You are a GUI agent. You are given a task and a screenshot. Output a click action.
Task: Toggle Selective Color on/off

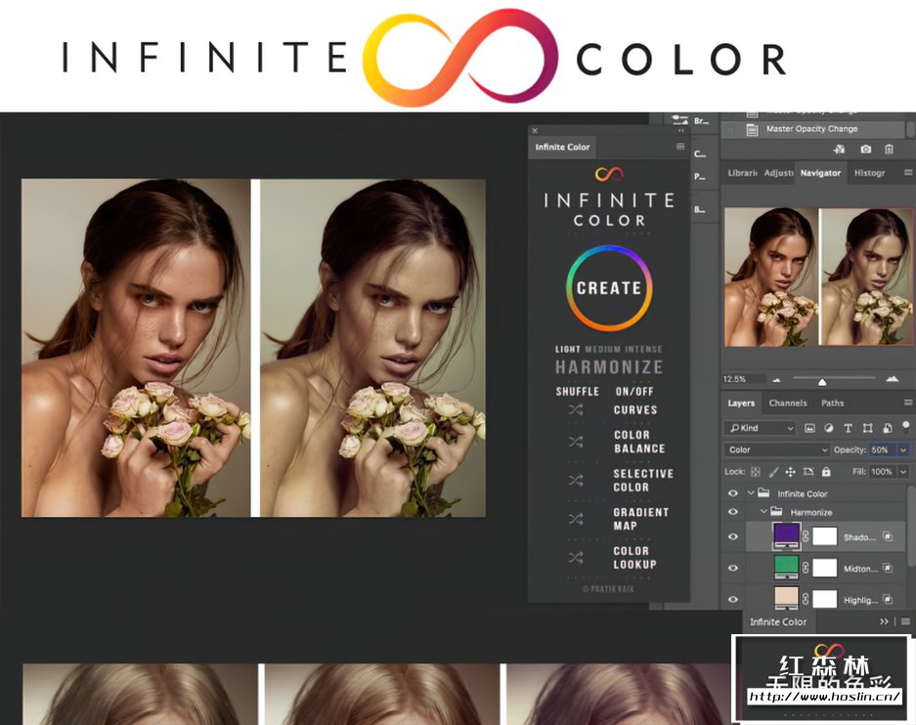point(643,481)
